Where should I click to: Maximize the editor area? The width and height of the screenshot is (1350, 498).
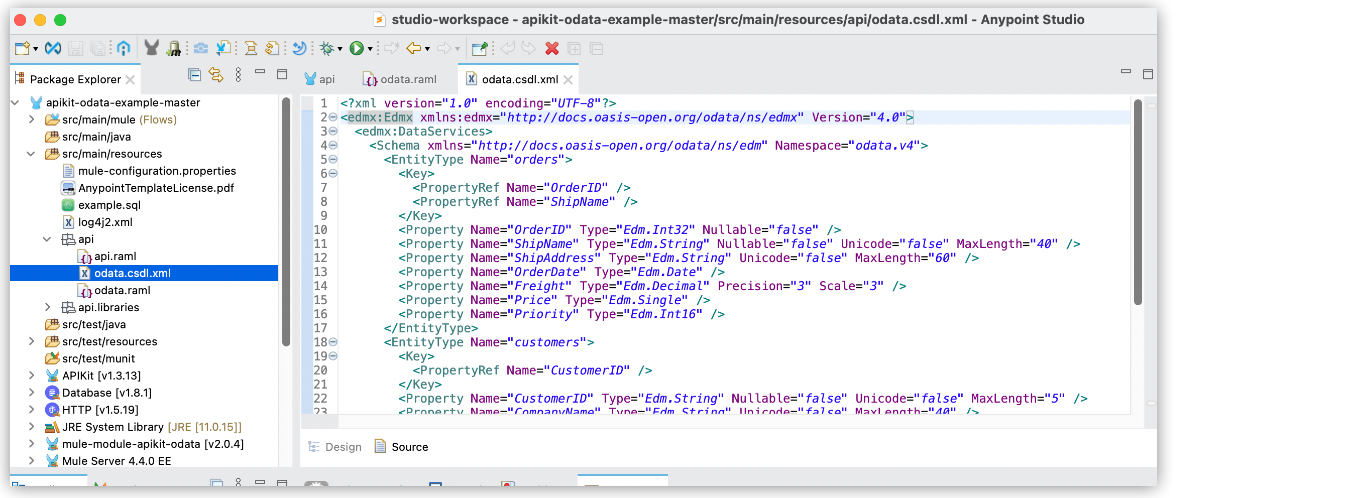1148,74
